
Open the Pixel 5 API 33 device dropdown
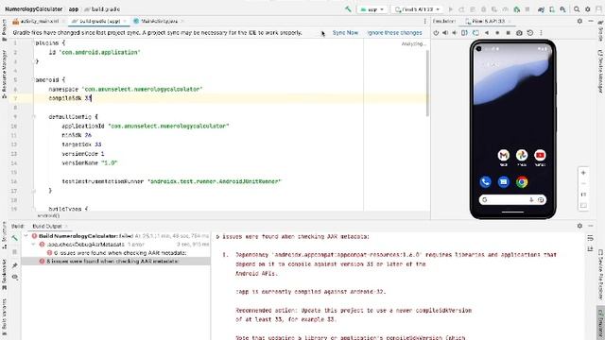coord(417,9)
